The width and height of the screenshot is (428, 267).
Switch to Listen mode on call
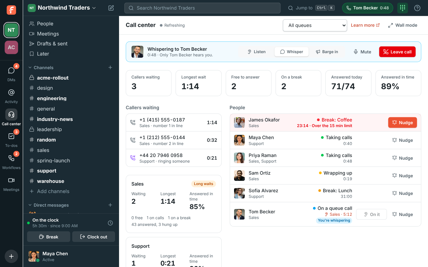(x=256, y=52)
